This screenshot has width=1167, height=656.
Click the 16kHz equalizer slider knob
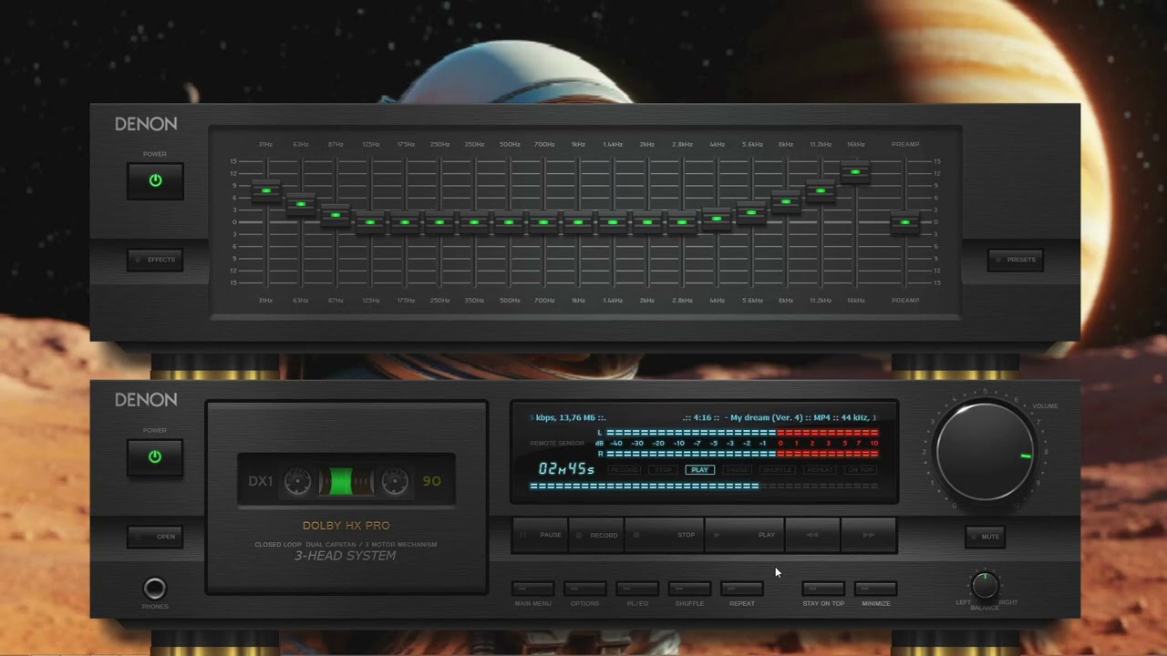coord(855,171)
